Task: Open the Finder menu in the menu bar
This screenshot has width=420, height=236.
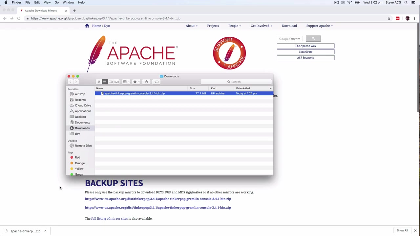Action: coord(16,2)
